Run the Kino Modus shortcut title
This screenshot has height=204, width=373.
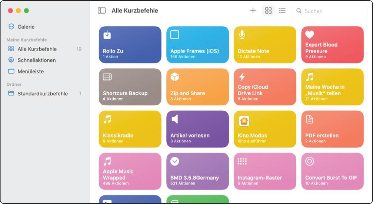252,136
